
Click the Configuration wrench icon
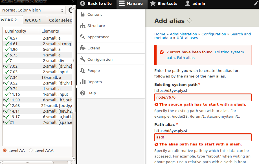click(83, 59)
